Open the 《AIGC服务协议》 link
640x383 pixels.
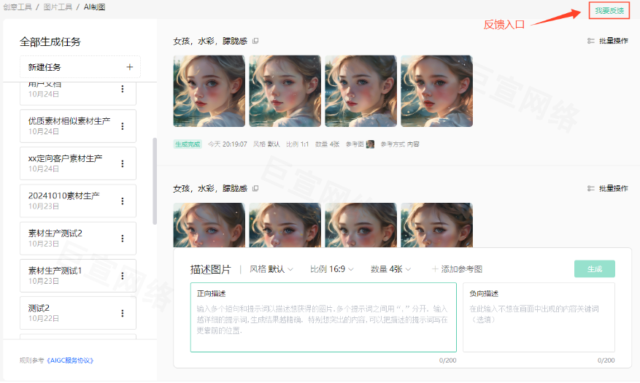pos(70,360)
